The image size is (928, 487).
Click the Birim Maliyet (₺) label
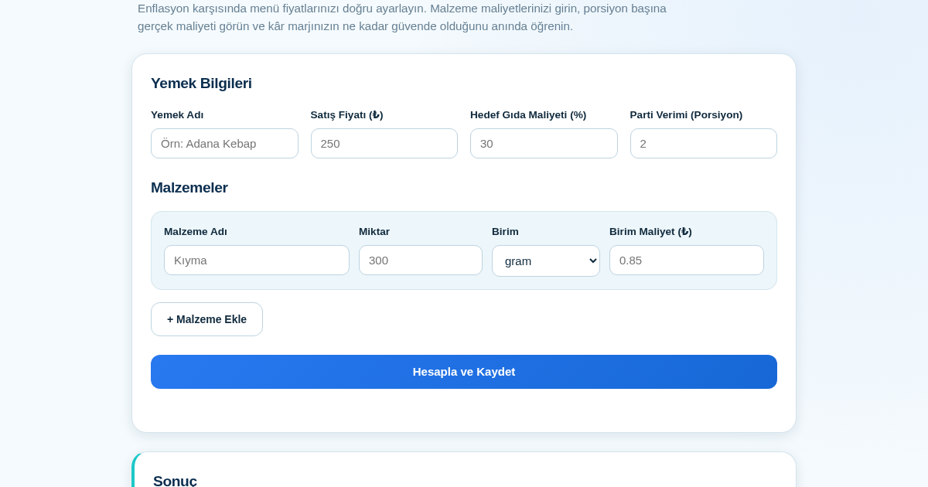click(650, 232)
